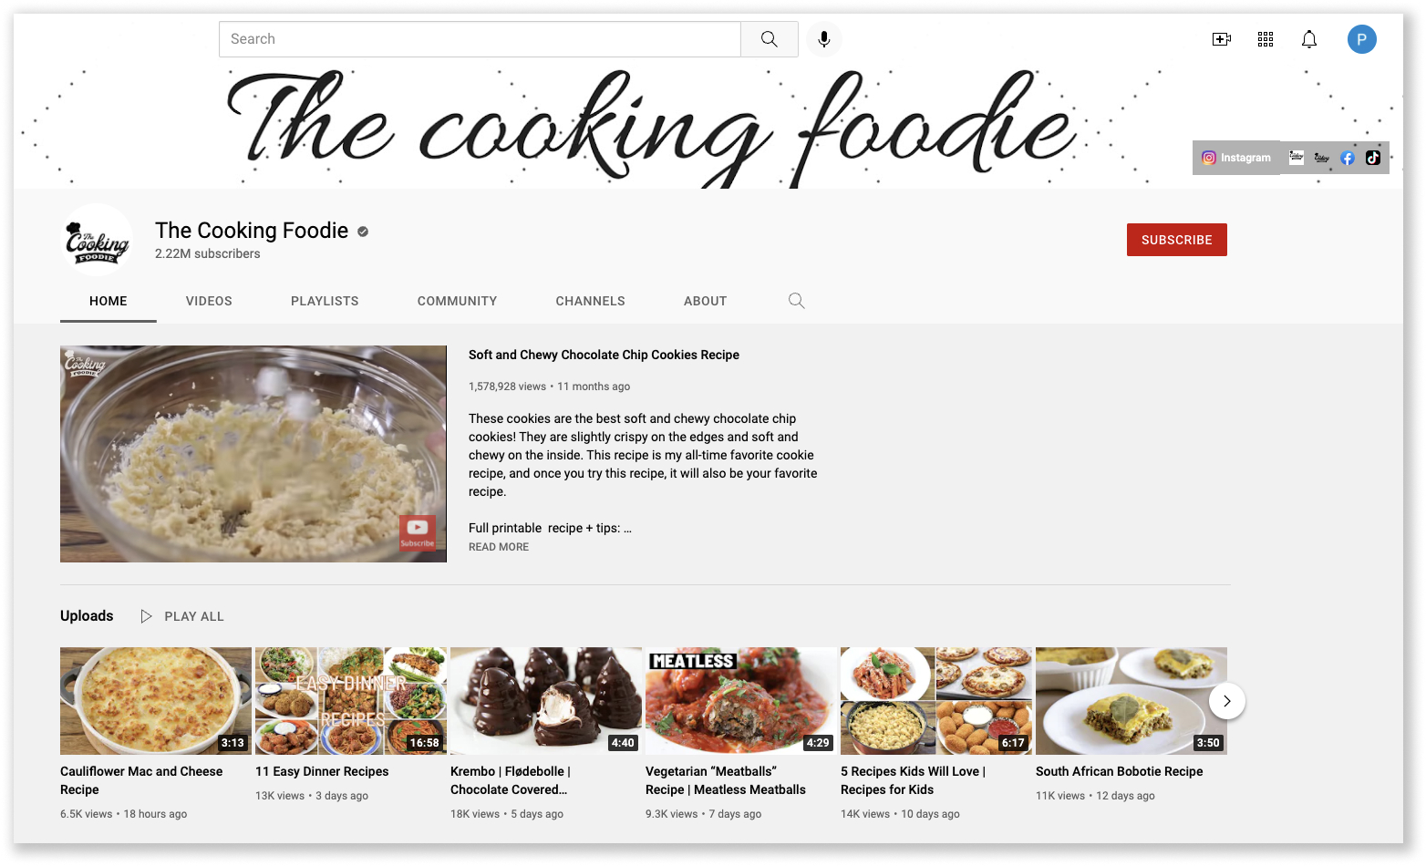Open the Krembo Chocolate Covered video thumbnail
Viewport: 1426px width, 866px height.
point(545,700)
